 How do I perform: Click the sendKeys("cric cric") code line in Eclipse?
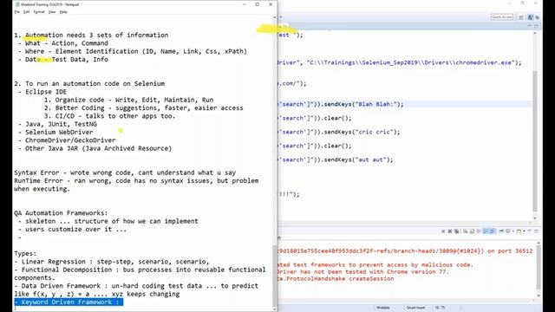pos(339,132)
